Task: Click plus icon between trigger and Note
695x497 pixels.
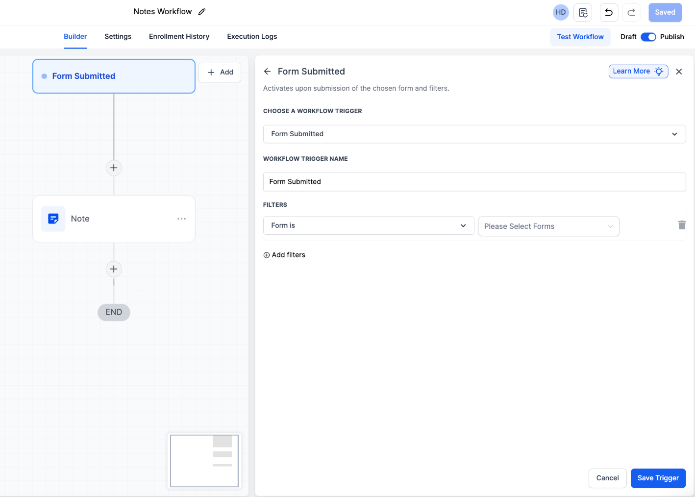Action: tap(114, 168)
